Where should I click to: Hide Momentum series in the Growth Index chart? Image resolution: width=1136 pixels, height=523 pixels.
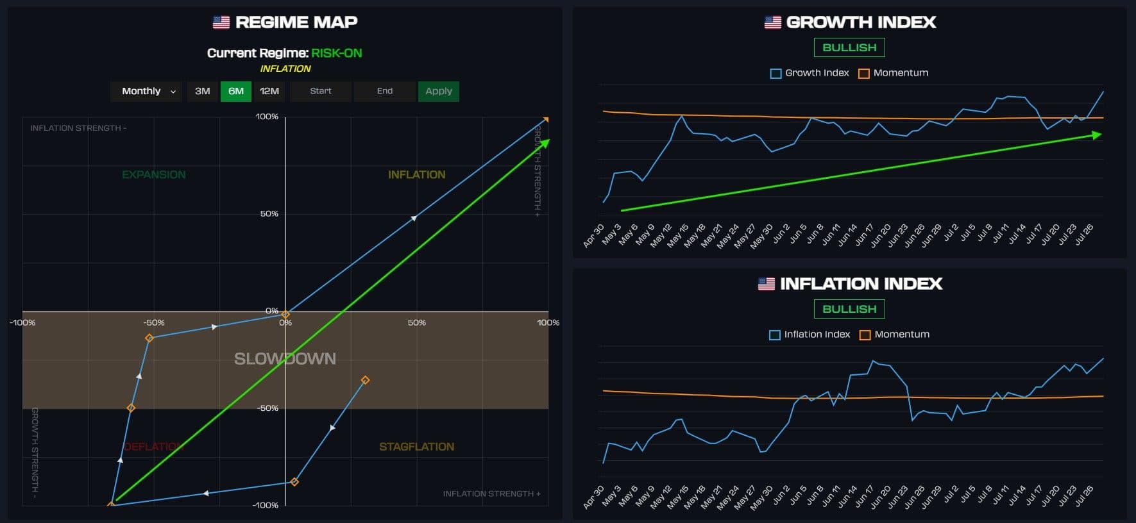click(x=894, y=73)
